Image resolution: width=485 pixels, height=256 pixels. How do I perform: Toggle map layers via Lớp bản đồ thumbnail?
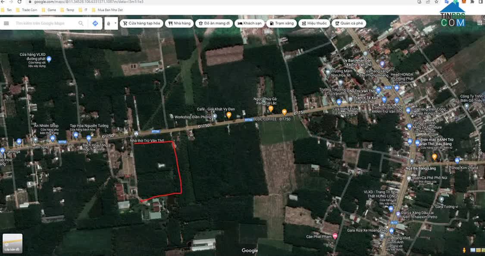click(12, 243)
